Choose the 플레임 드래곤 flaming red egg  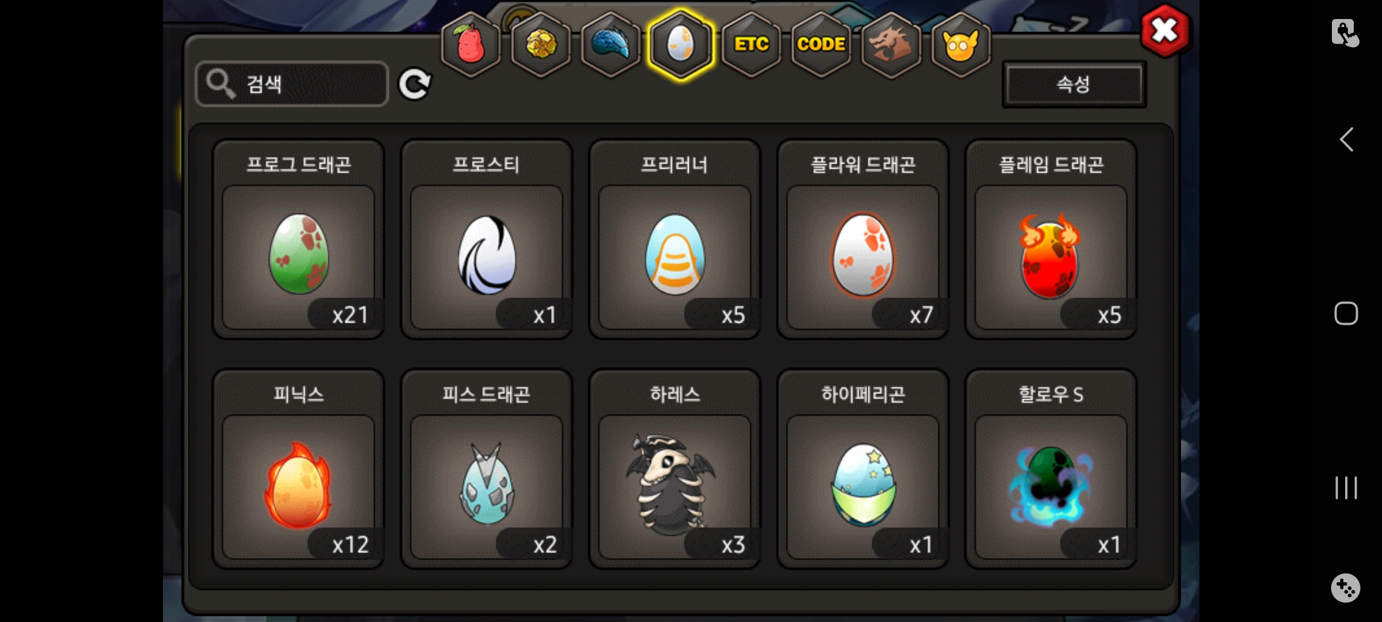coord(1051,239)
